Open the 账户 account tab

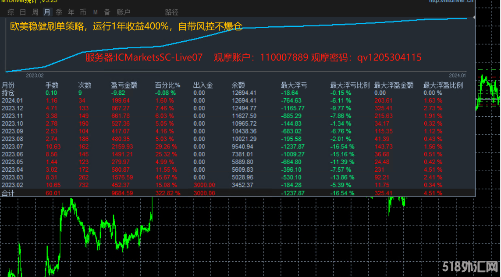123,12
